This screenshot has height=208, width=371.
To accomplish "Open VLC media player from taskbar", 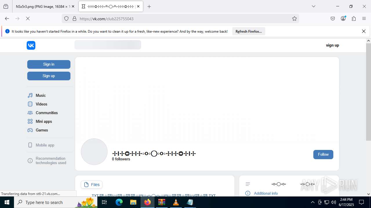I will [176, 202].
